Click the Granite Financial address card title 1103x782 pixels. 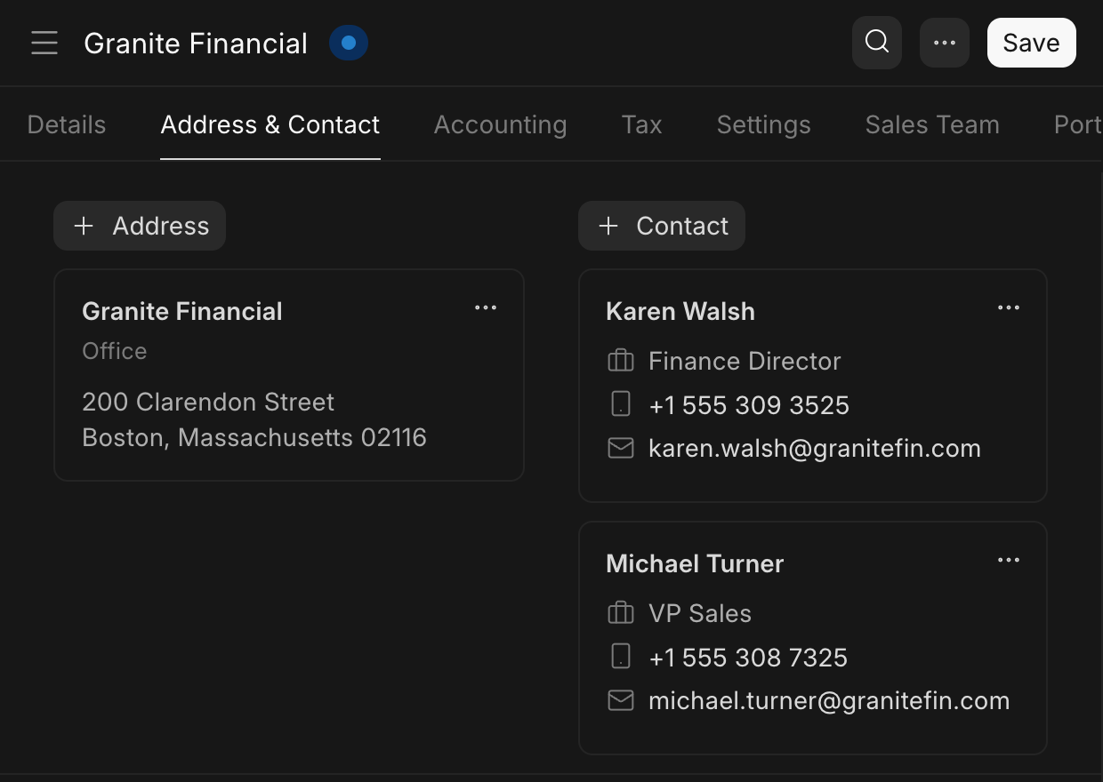(x=182, y=311)
